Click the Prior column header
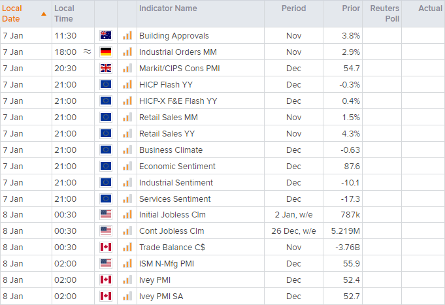445x305 pixels. tap(351, 8)
